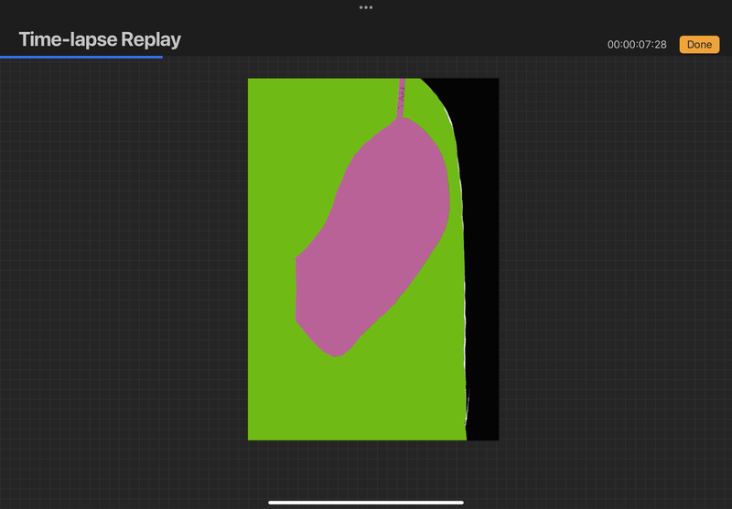Click the blue replay progress bar

click(81, 57)
